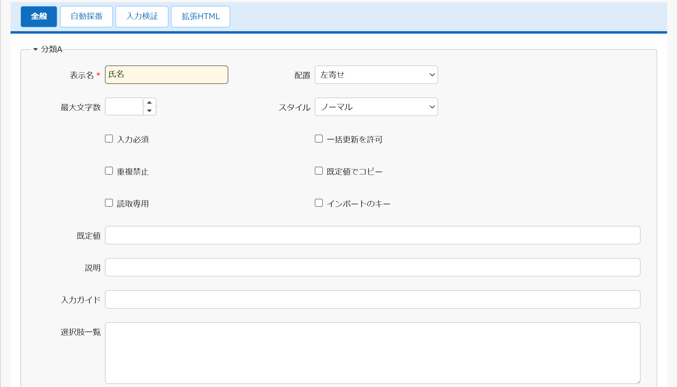Image resolution: width=677 pixels, height=387 pixels.
Task: Open the 配置 alignment dropdown
Action: (x=376, y=75)
